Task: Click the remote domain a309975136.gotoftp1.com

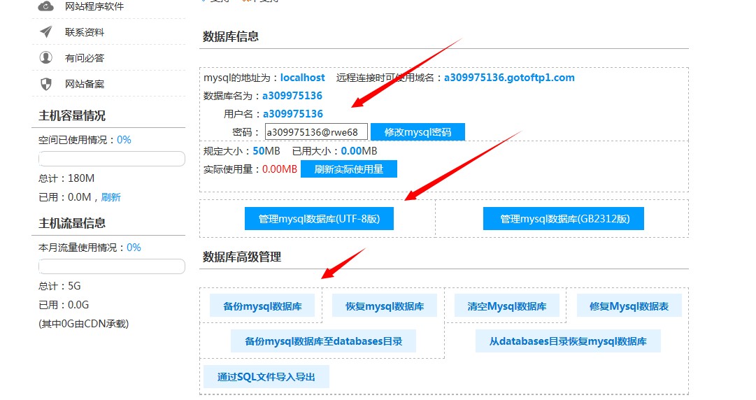Action: point(509,78)
